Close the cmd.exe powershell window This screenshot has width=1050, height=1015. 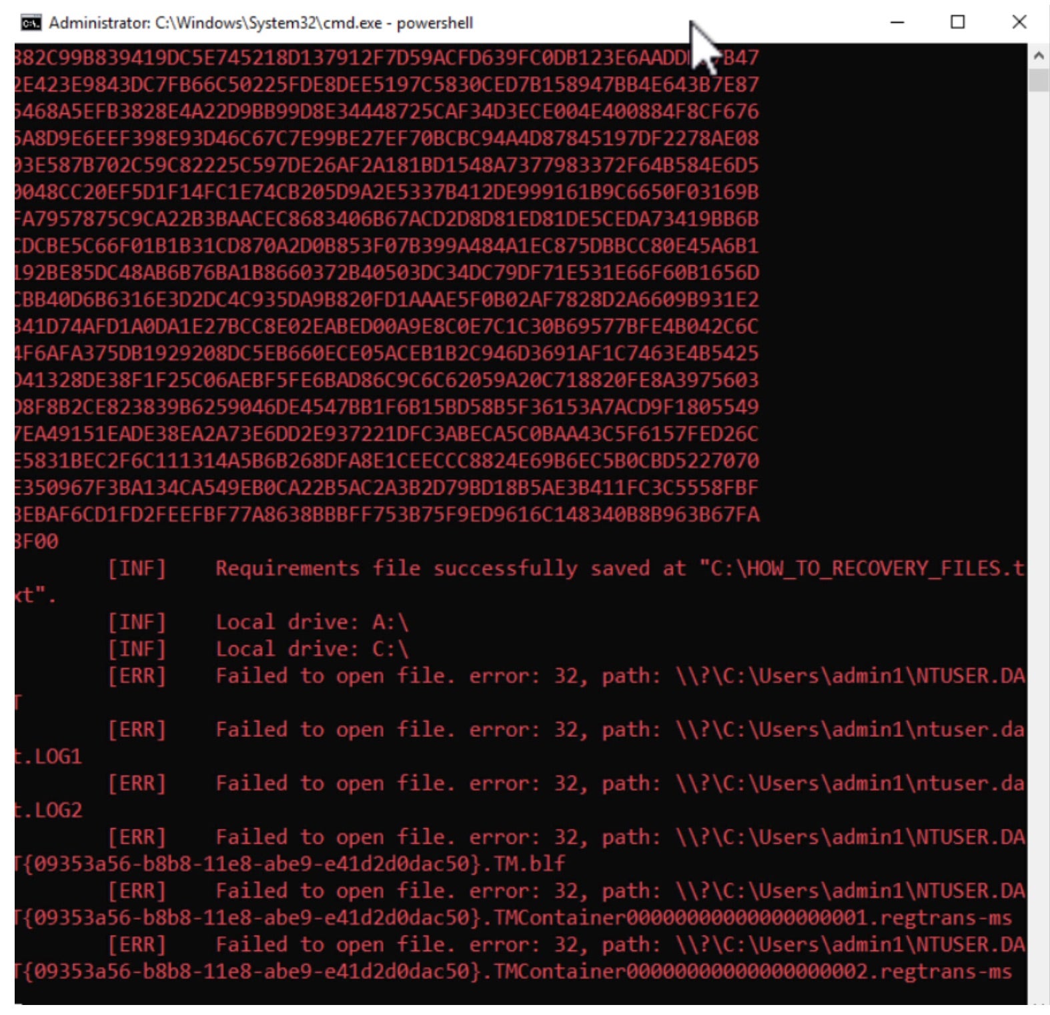pyautogui.click(x=1019, y=23)
